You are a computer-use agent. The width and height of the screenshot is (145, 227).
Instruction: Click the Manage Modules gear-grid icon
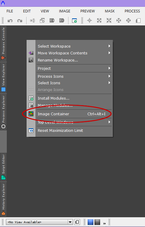pyautogui.click(x=31, y=105)
